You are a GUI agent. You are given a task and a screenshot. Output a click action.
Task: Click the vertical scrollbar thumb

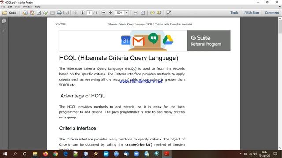click(x=280, y=27)
